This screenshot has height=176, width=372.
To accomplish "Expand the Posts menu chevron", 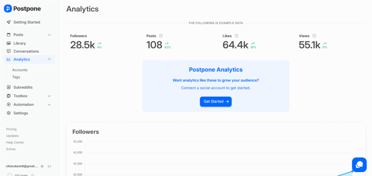I will click(49, 35).
